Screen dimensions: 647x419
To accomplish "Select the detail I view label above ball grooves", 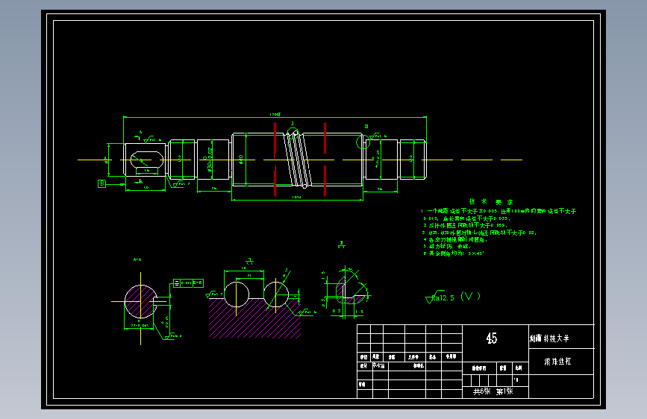I will click(250, 262).
